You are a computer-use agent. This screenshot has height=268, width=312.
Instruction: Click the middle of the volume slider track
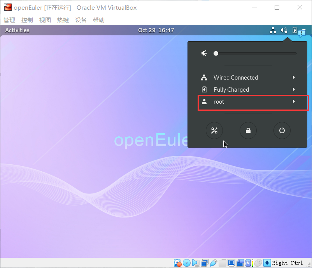click(256, 53)
